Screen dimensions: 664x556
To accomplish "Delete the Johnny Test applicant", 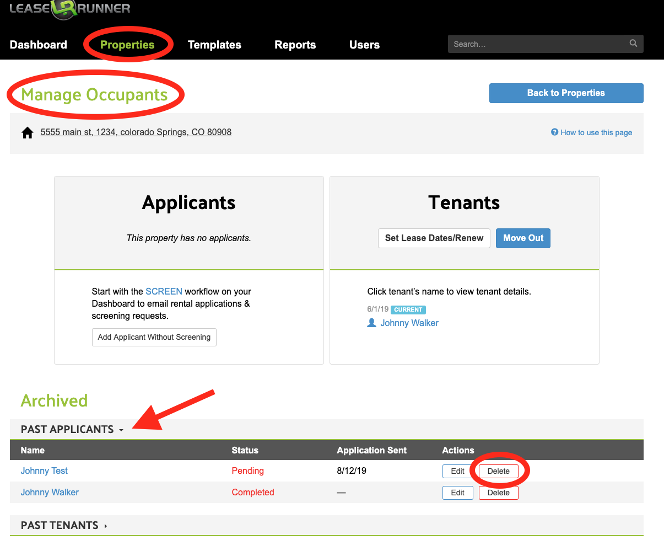I will [498, 472].
